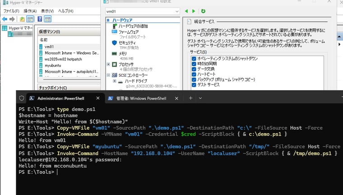343x195 pixels.
Task: Open the 表示(V) menu
Action: [x=47, y=11]
